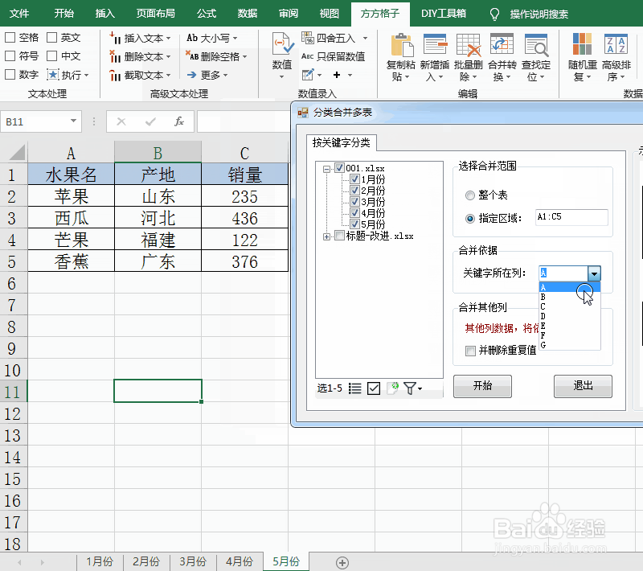Click the 高级排序 icon

[616, 44]
